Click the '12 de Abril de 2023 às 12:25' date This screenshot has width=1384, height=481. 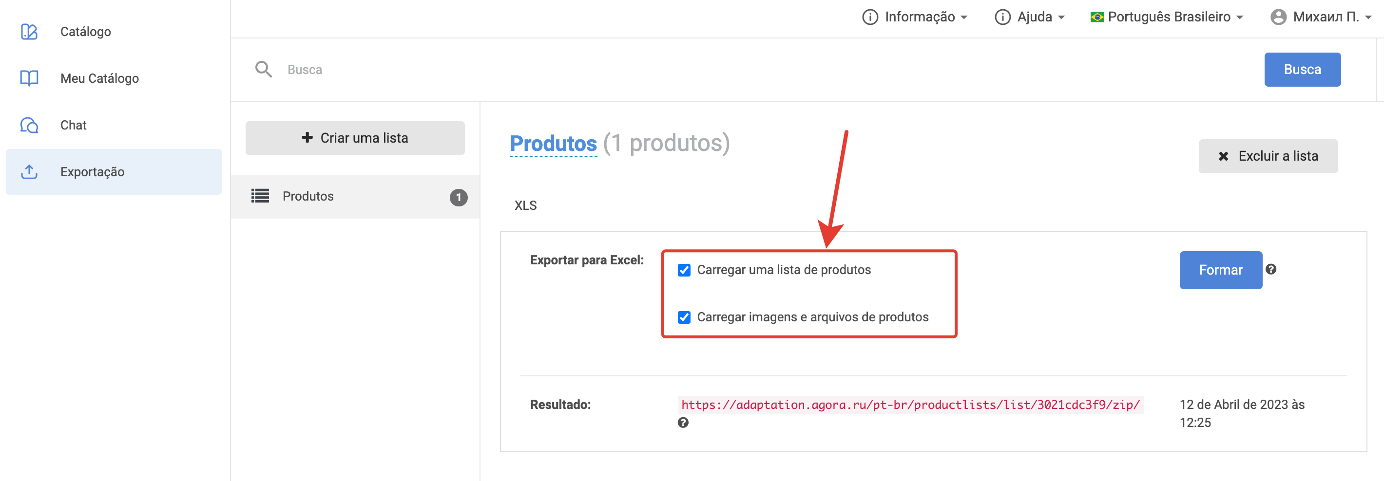coord(1242,413)
